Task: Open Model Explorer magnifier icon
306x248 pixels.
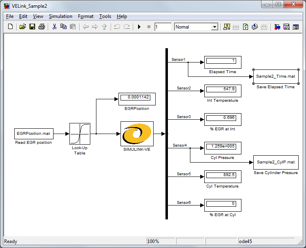Action: pos(286,27)
